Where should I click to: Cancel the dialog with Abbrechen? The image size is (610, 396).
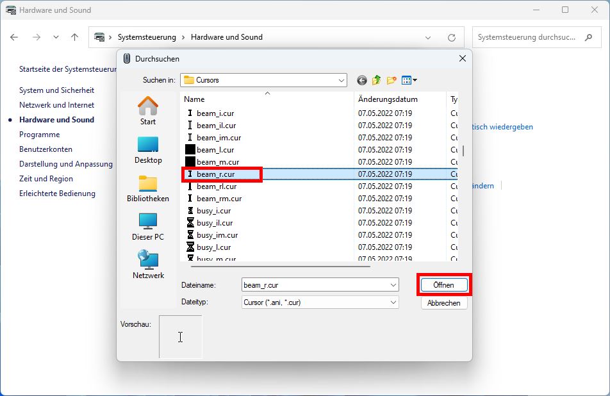click(444, 302)
